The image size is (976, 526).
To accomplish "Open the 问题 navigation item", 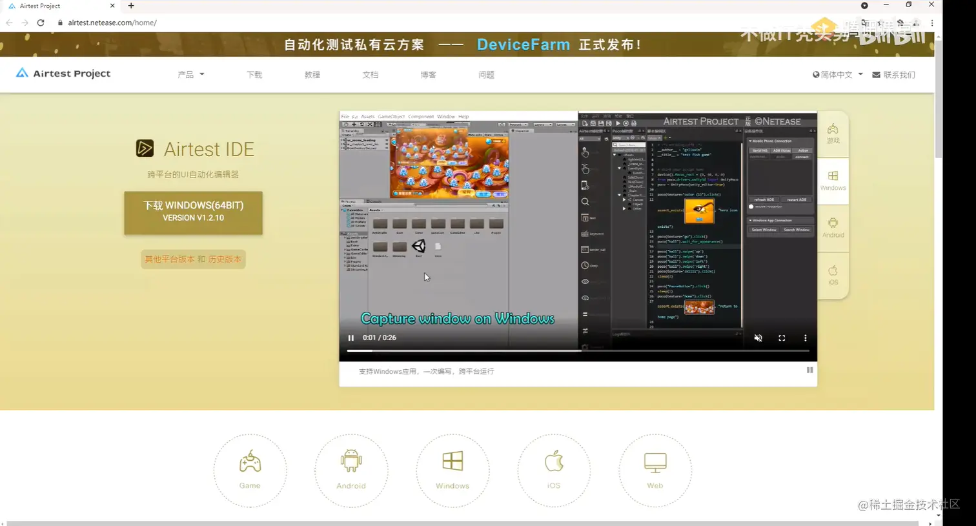I will 487,75.
